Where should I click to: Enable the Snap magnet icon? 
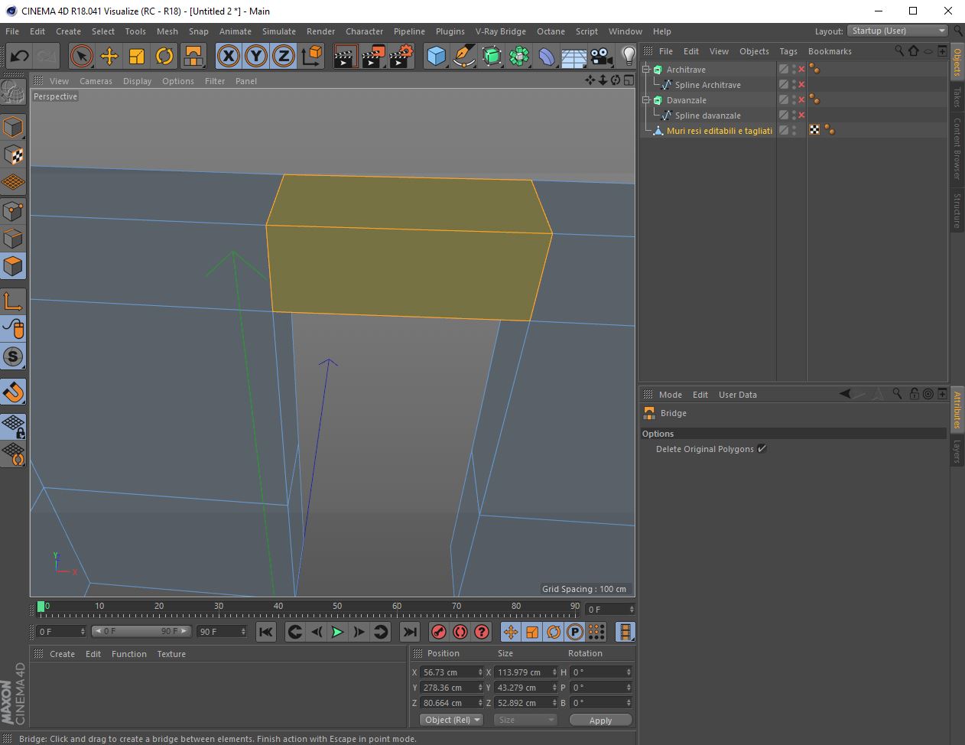pyautogui.click(x=13, y=392)
